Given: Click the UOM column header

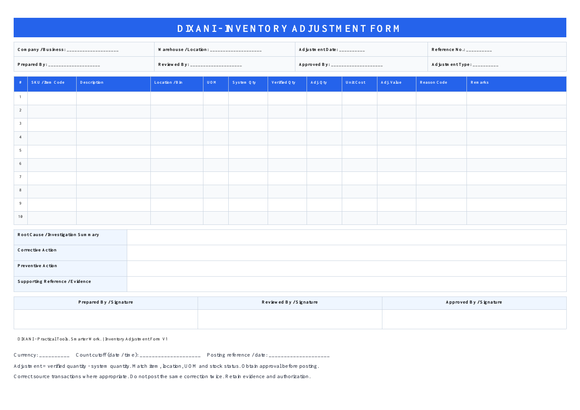Looking at the screenshot, I should tap(216, 84).
